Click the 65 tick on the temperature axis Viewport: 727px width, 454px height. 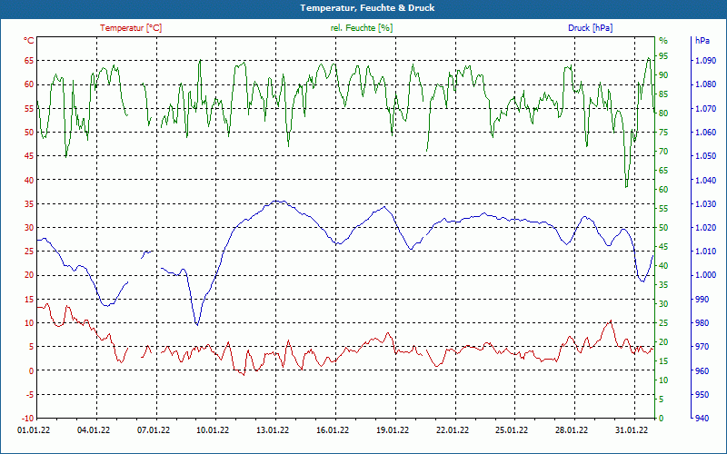pos(29,61)
